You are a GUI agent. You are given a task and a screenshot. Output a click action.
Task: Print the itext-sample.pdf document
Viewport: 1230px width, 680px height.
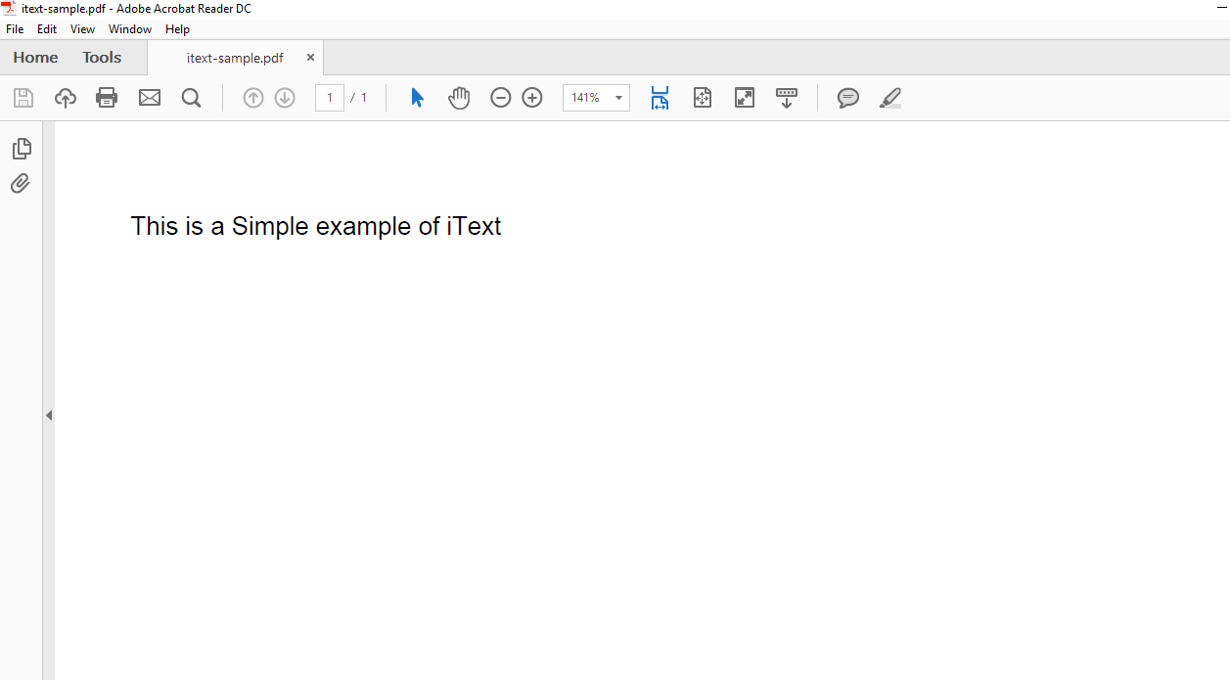point(107,98)
